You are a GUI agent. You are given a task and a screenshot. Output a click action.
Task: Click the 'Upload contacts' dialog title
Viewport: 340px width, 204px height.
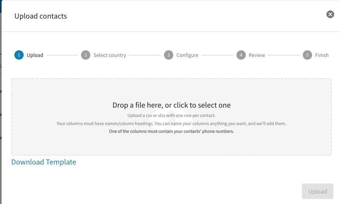(41, 16)
